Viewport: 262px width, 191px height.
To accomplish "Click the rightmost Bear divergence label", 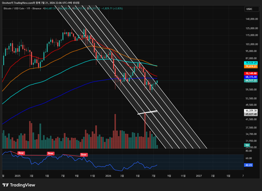I will coord(84,155).
